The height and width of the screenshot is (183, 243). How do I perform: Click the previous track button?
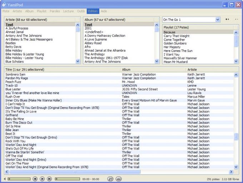click(35, 179)
